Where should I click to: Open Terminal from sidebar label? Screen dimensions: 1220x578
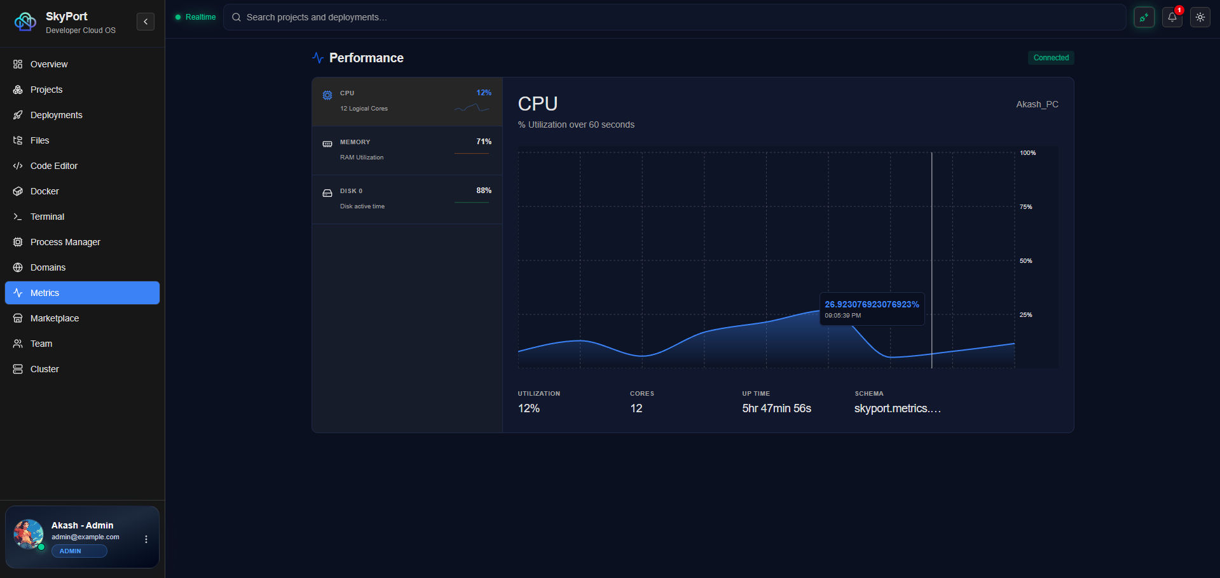coord(47,217)
